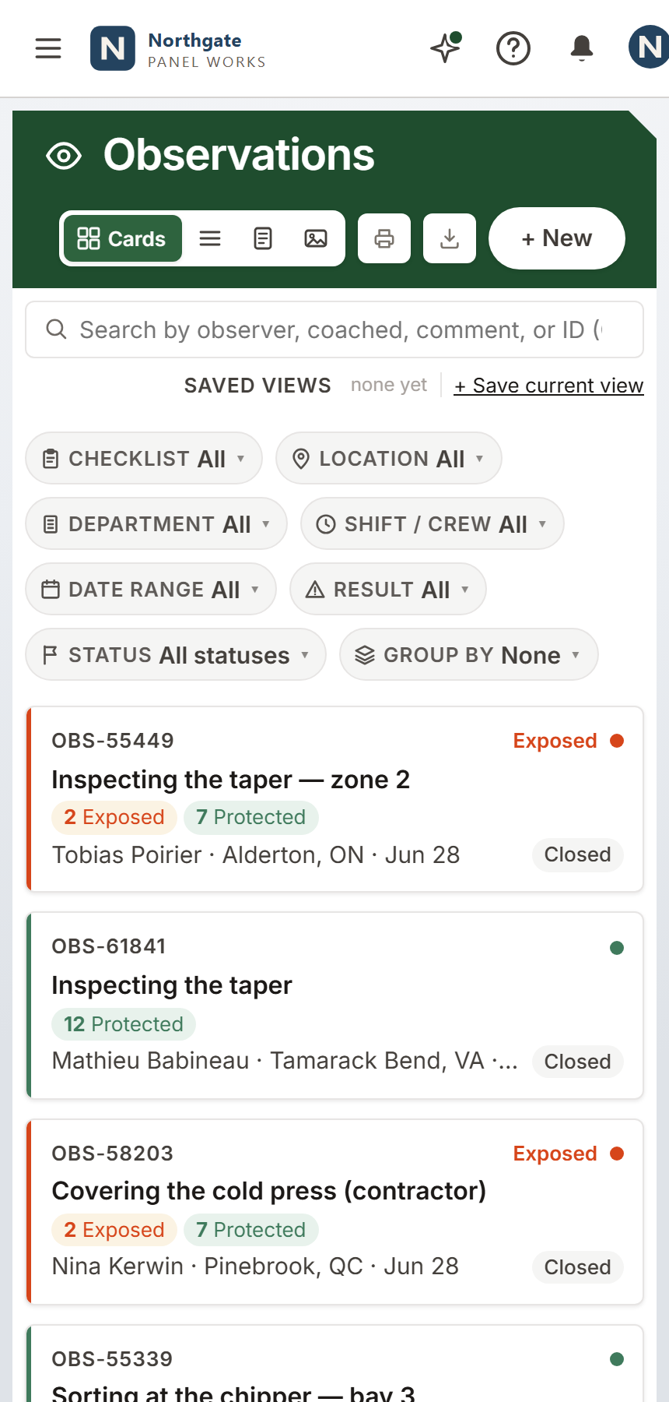Switch to document detail view

263,238
